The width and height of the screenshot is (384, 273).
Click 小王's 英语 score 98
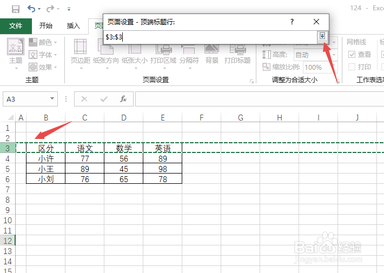click(x=163, y=169)
